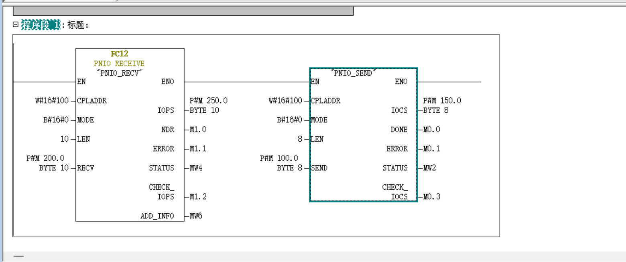
Task: Click P#M 100.0 BYTE 8 SEND pointer
Action: coord(281,163)
